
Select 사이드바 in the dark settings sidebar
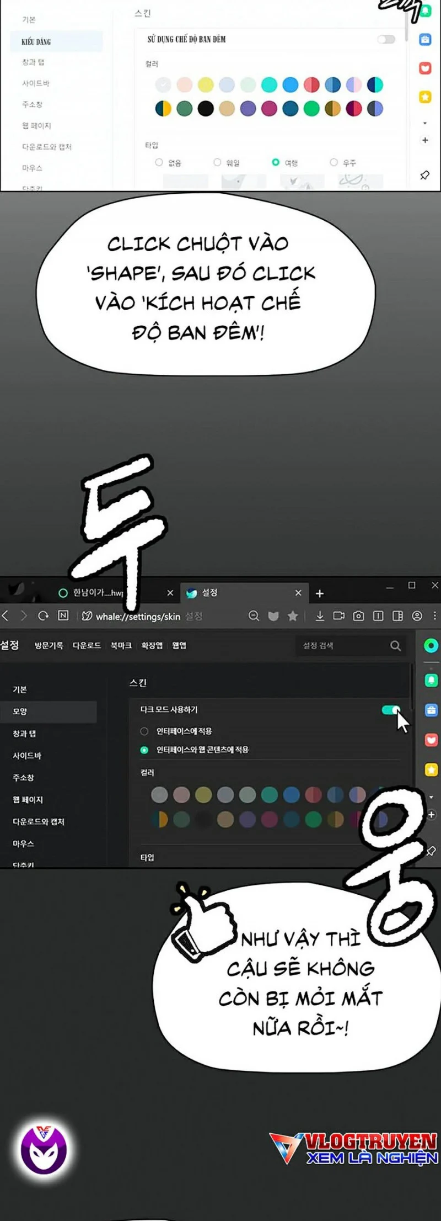point(27,755)
